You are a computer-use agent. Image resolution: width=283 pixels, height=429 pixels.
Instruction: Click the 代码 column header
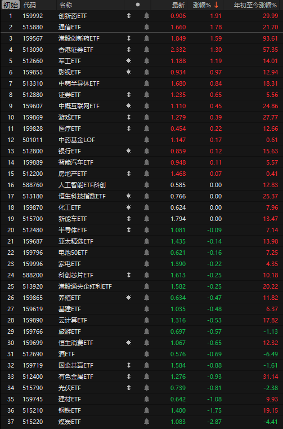[29, 5]
